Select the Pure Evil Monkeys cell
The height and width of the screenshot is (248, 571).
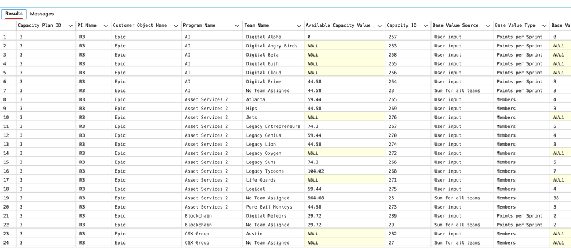coord(273,207)
